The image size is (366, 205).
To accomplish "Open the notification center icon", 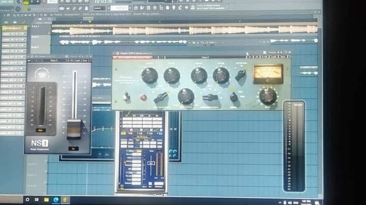I will tap(317, 203).
